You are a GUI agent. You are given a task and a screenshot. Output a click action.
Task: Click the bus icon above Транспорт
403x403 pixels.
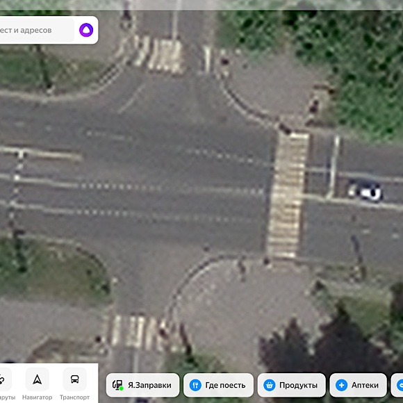(x=75, y=379)
